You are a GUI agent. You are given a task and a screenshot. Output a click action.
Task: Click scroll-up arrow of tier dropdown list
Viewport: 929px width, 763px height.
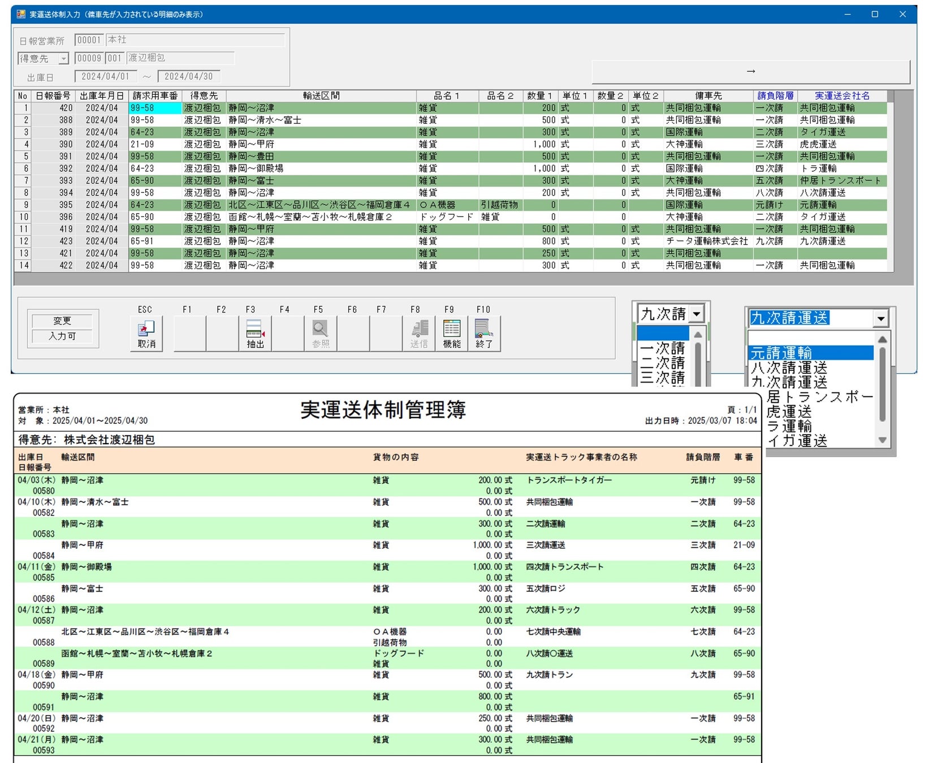click(698, 335)
